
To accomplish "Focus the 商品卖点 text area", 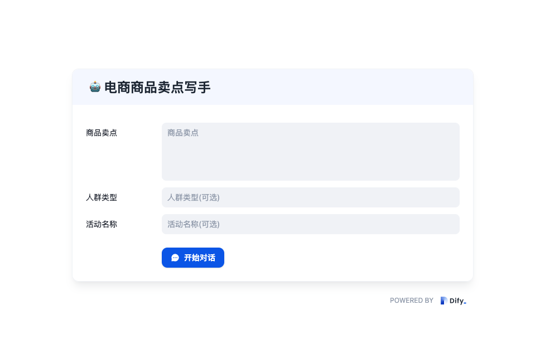I will click(311, 152).
